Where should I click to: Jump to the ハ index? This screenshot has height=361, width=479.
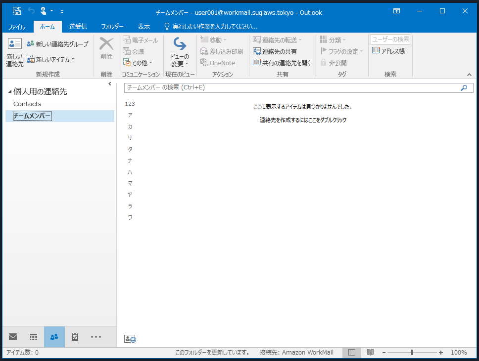click(130, 172)
